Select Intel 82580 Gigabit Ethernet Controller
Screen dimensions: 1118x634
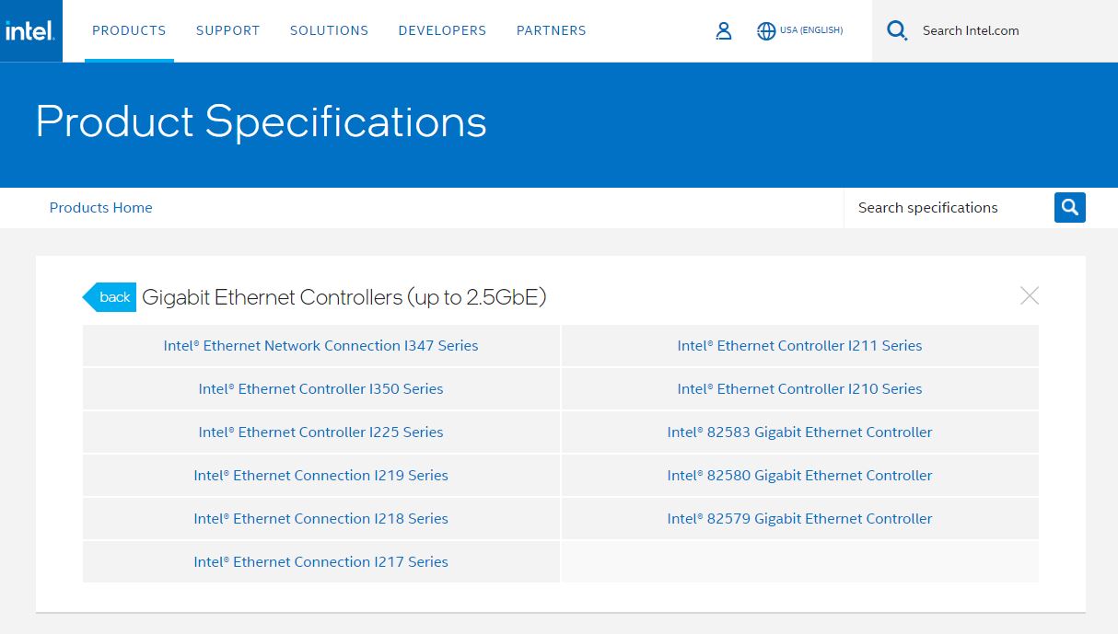coord(799,476)
